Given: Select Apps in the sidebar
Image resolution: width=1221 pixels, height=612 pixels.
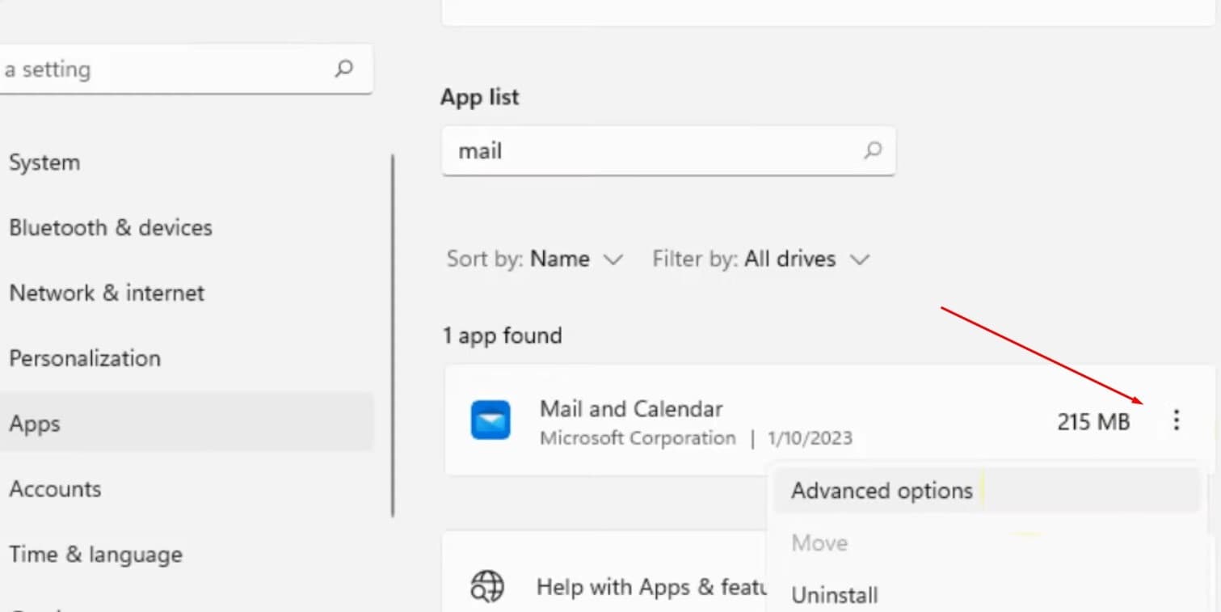Looking at the screenshot, I should pos(186,424).
